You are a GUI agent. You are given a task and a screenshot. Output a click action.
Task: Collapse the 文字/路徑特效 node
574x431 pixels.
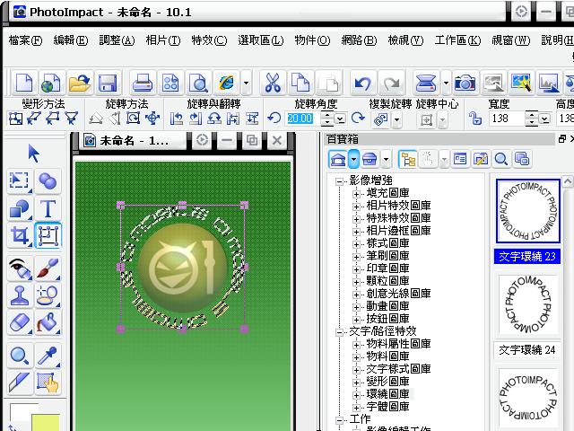click(339, 332)
